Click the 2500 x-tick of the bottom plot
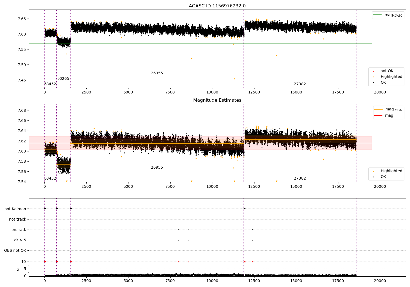410x287 pixels. 86,281
